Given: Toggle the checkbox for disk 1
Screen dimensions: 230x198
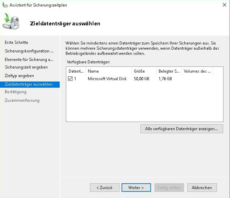Looking at the screenshot, I should coord(70,78).
